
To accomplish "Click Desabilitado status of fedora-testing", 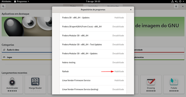I will click(x=118, y=62).
